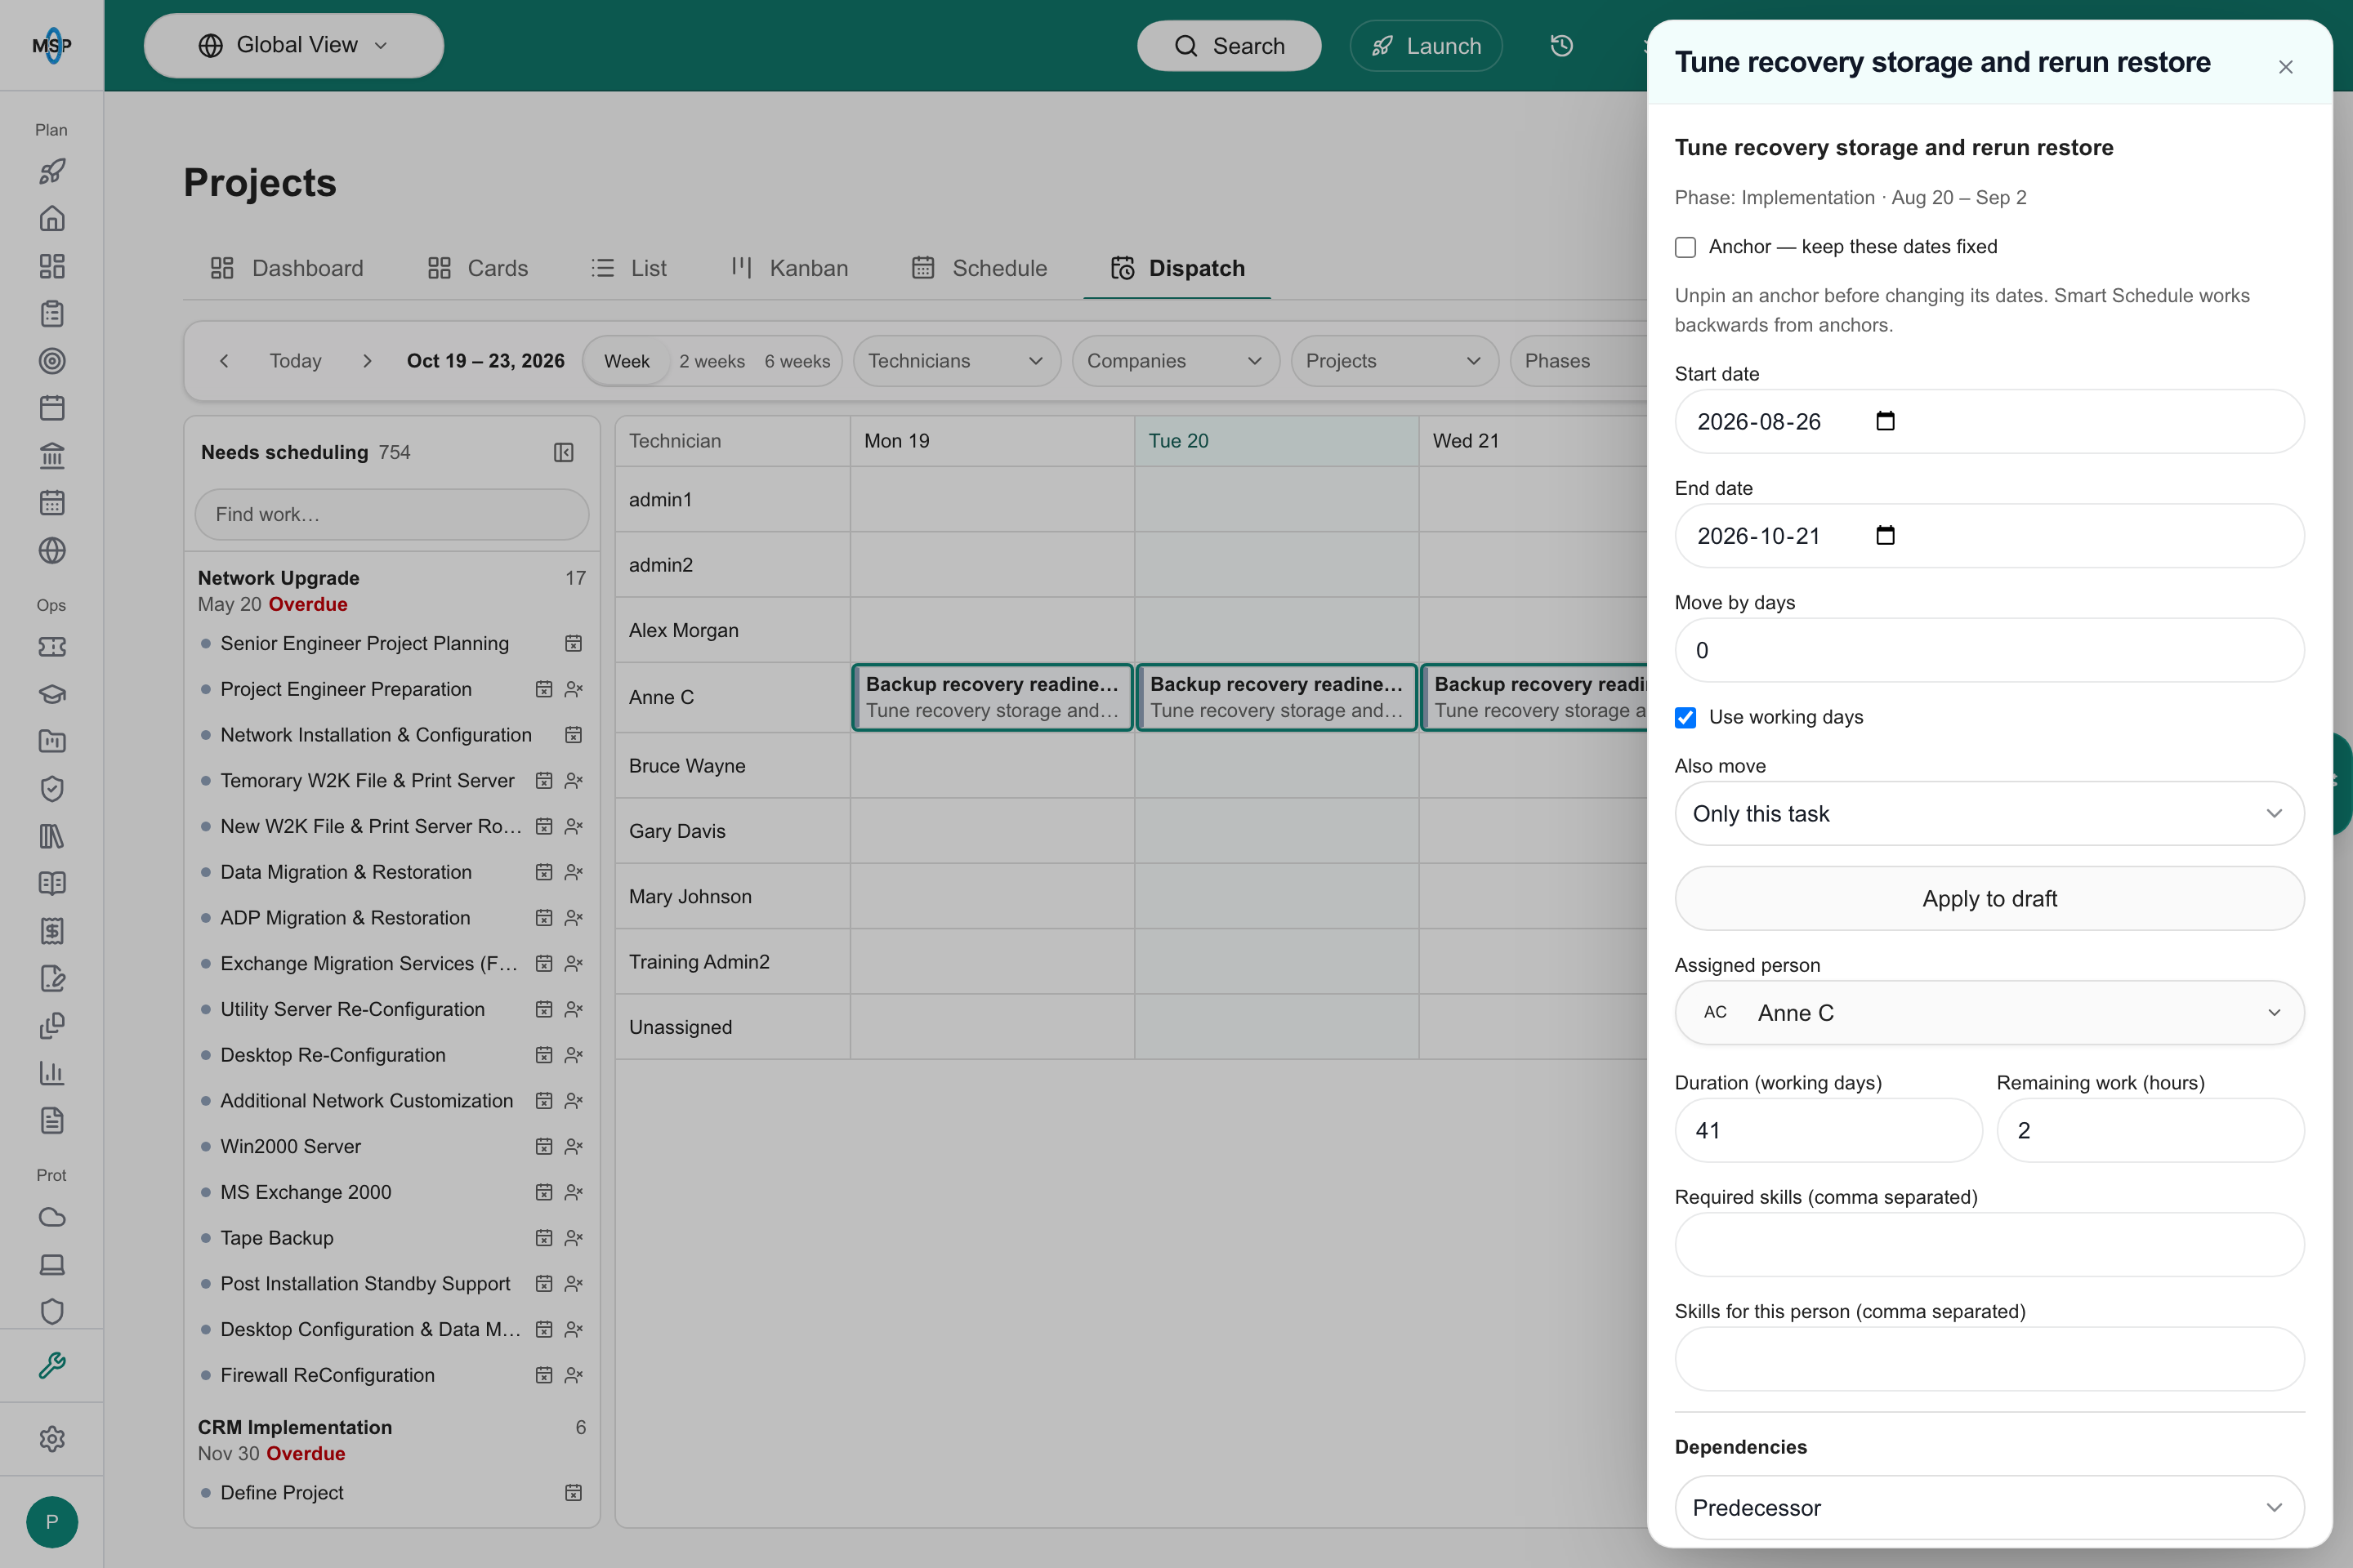Open the Technicians filter dropdown
This screenshot has width=2353, height=1568.
coord(957,361)
